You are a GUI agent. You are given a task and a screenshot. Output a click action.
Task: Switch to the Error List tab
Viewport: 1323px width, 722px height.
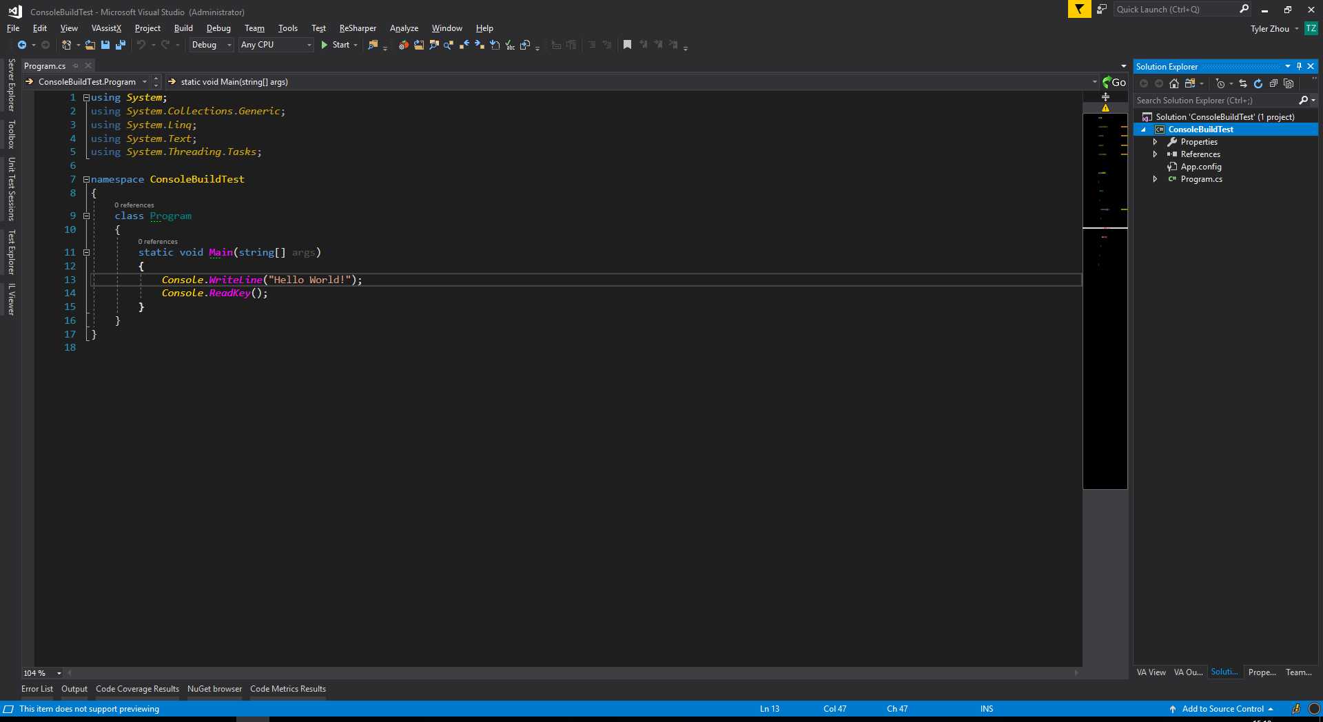[37, 689]
